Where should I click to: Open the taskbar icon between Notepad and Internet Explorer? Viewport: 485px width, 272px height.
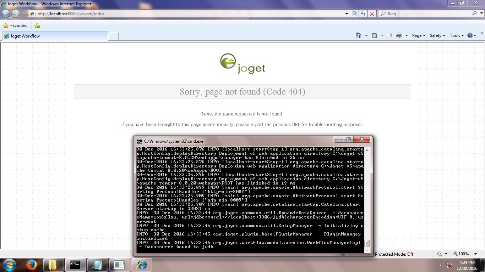(x=119, y=265)
